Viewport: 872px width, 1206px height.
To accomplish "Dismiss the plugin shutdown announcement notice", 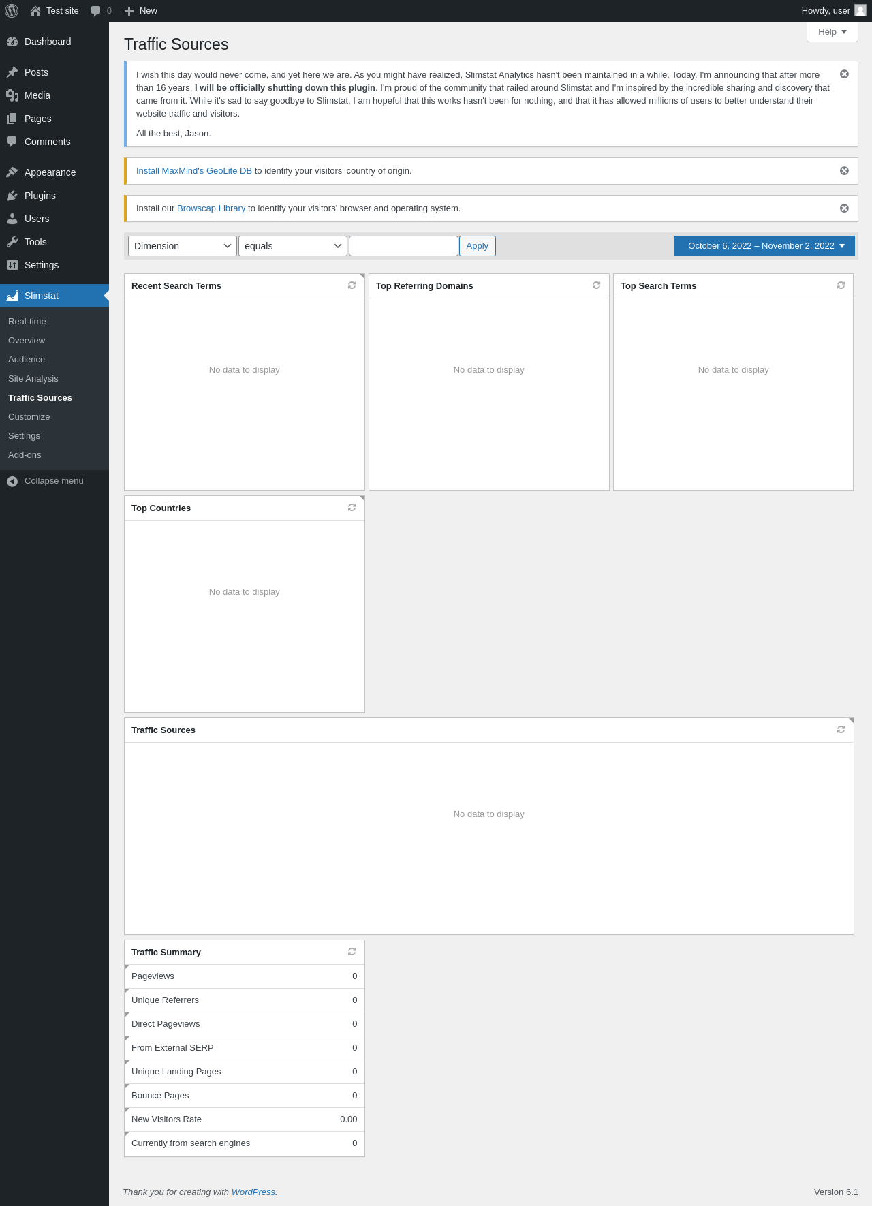I will pos(844,74).
